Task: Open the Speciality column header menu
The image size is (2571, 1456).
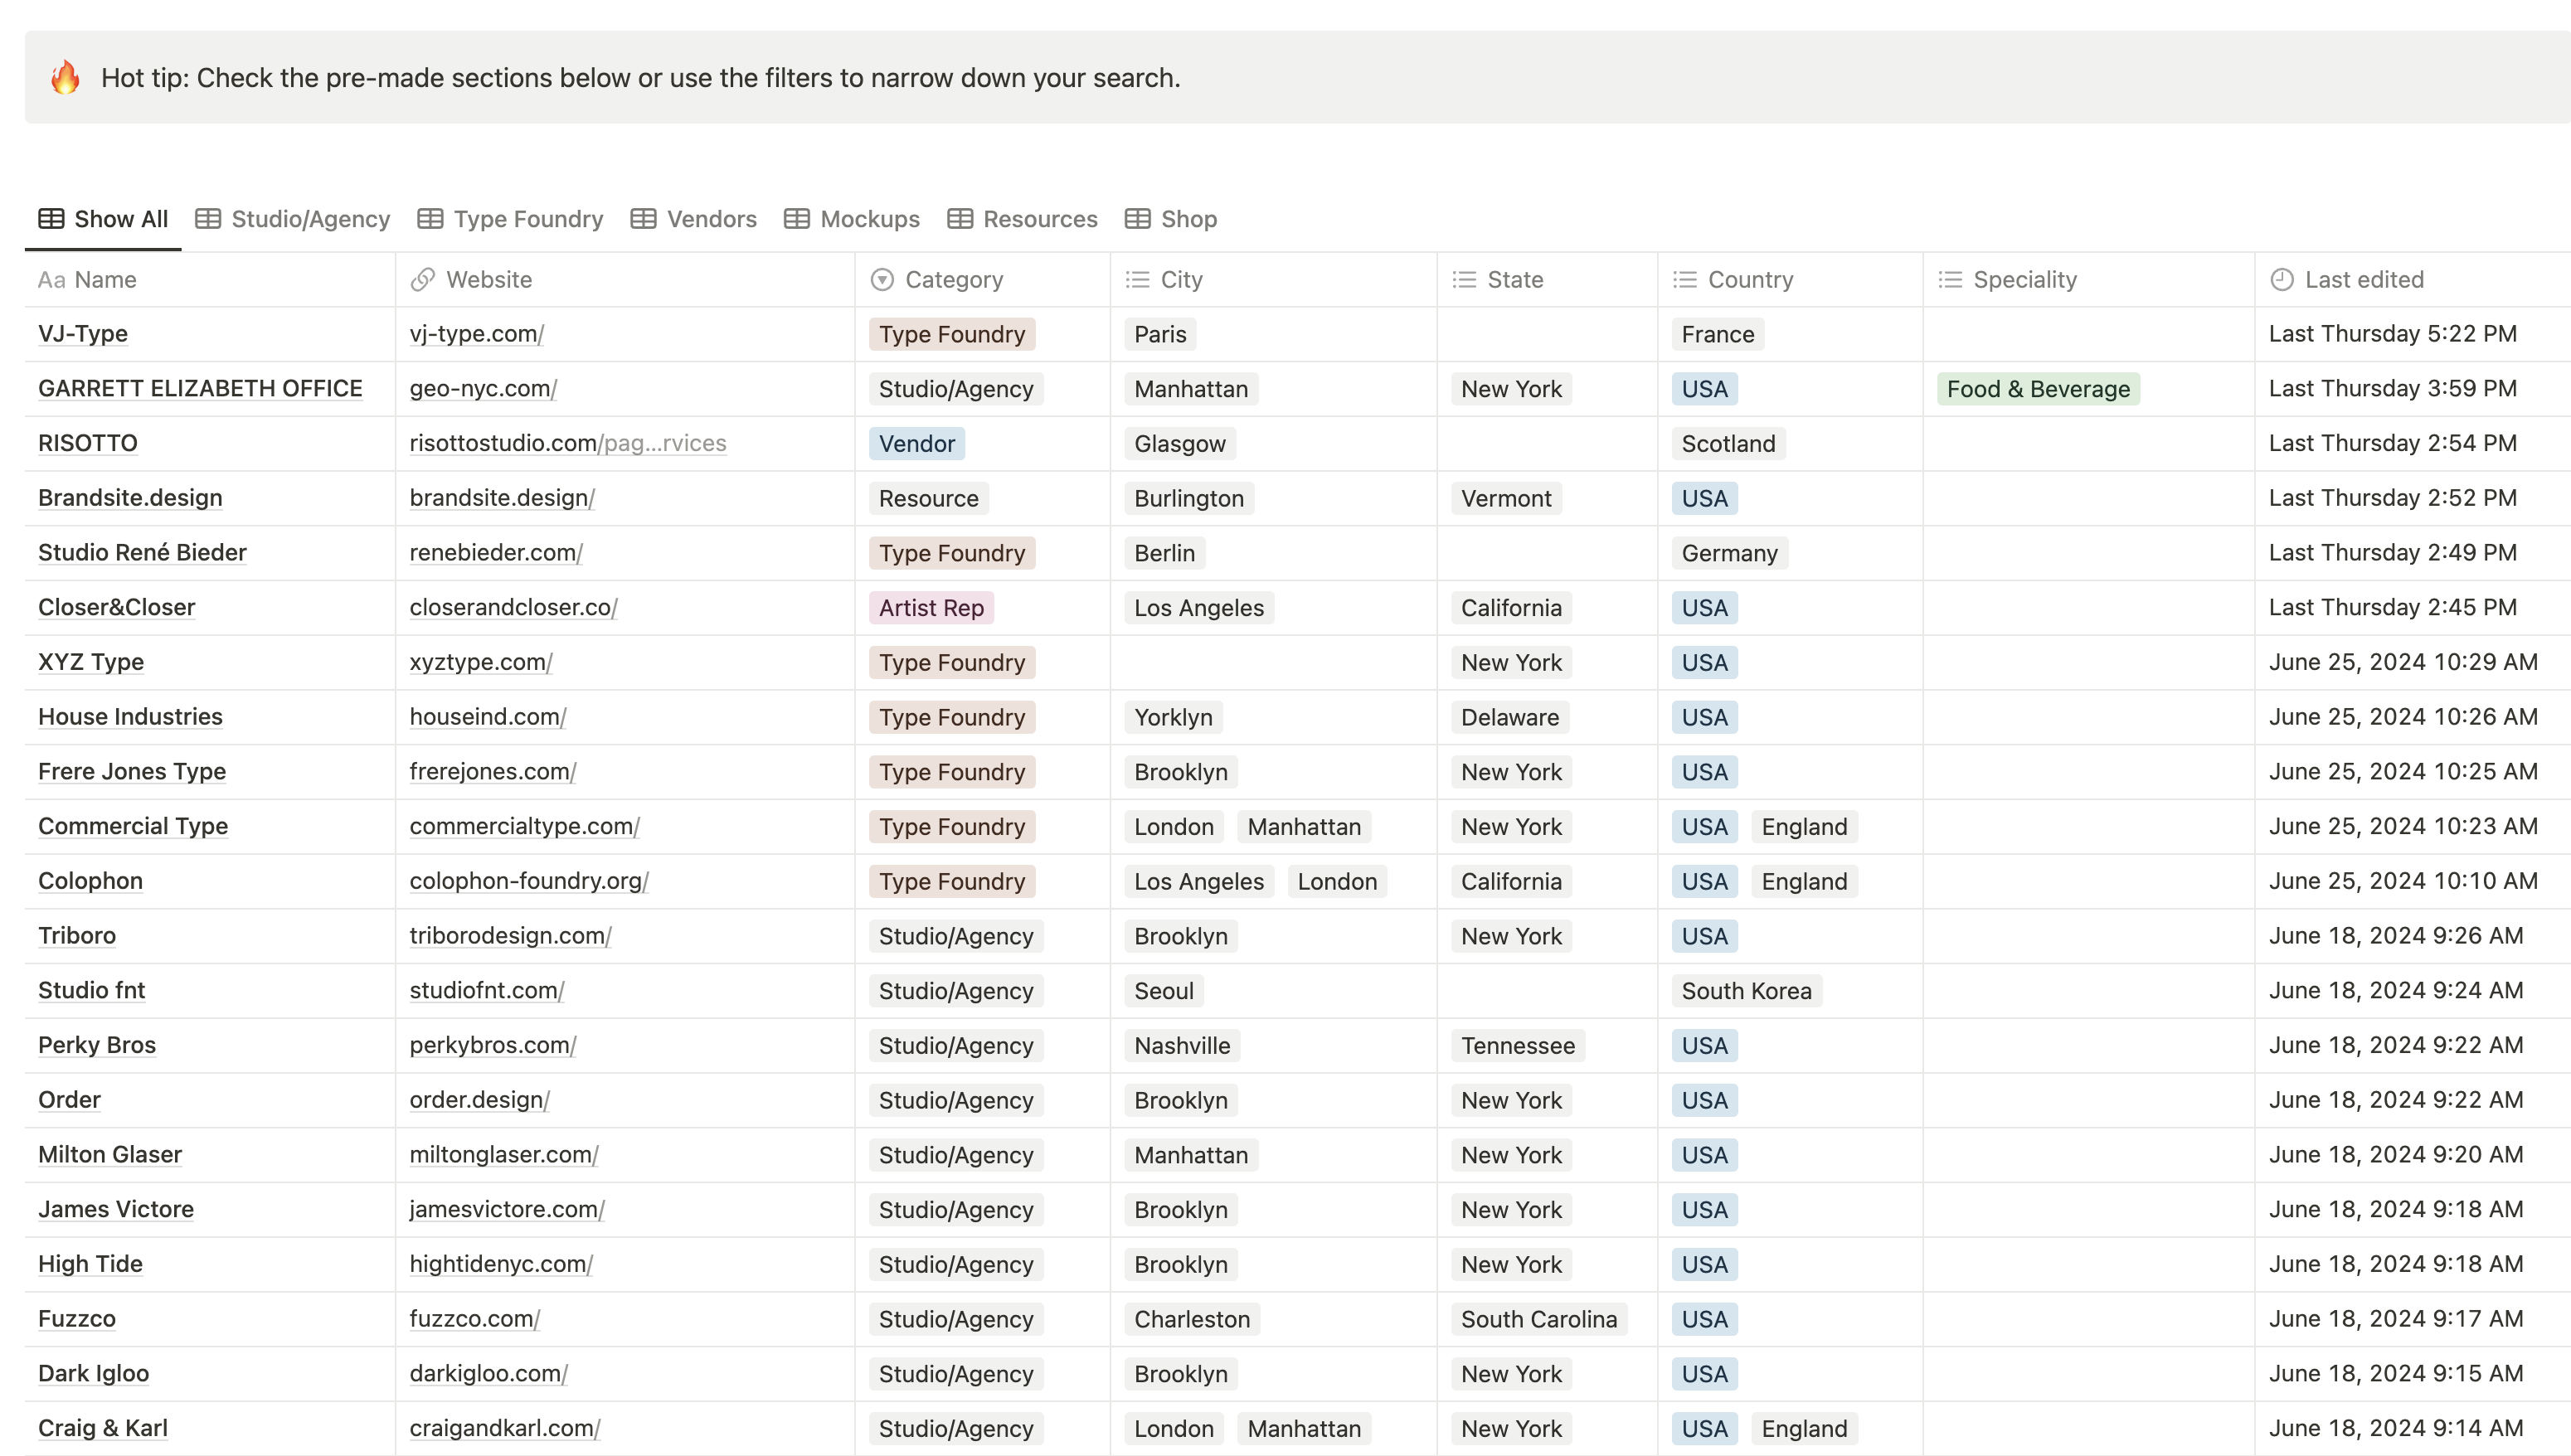Action: (2089, 280)
